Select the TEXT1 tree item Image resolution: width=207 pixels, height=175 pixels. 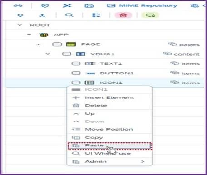pos(111,63)
